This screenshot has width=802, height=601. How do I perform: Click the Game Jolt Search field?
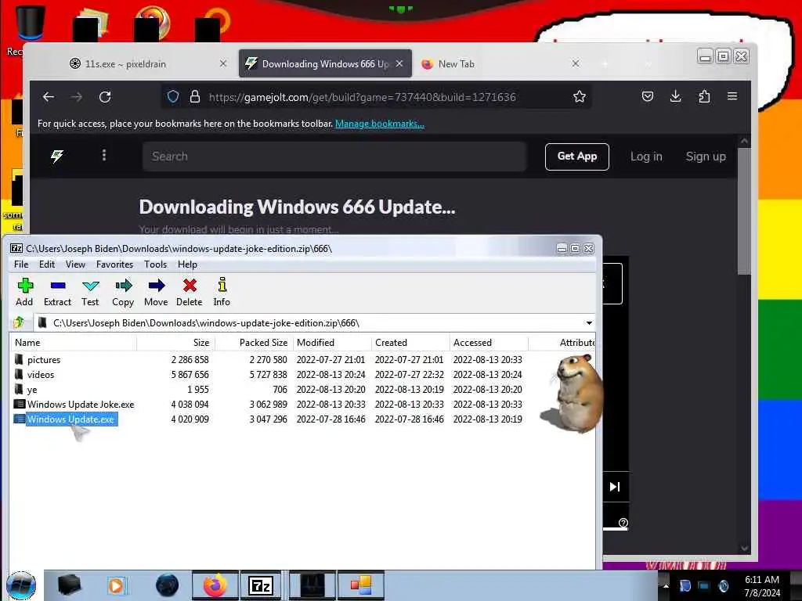point(334,157)
